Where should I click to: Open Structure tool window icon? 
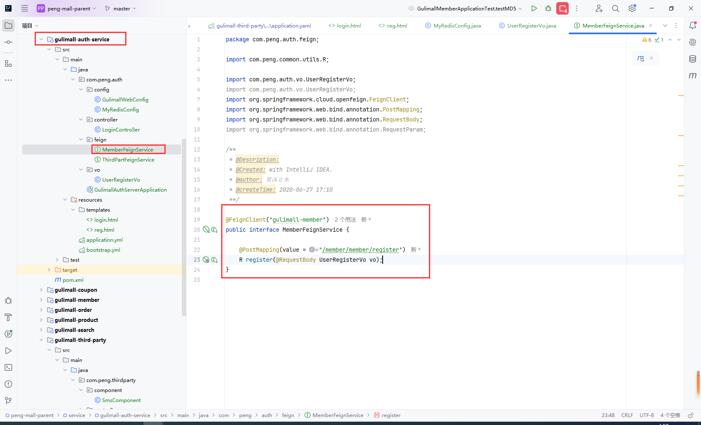coord(8,63)
